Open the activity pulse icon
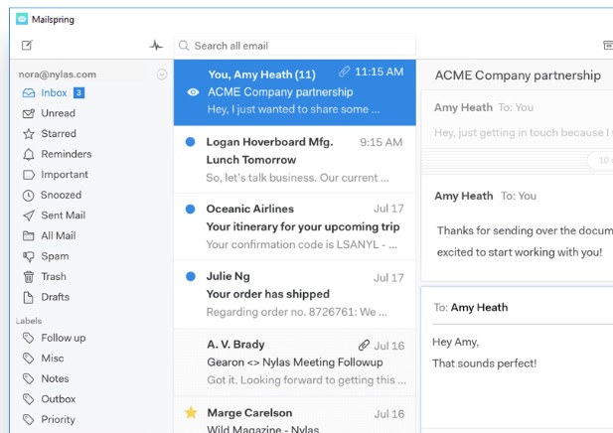Viewport: 613px width, 433px height. 156,46
